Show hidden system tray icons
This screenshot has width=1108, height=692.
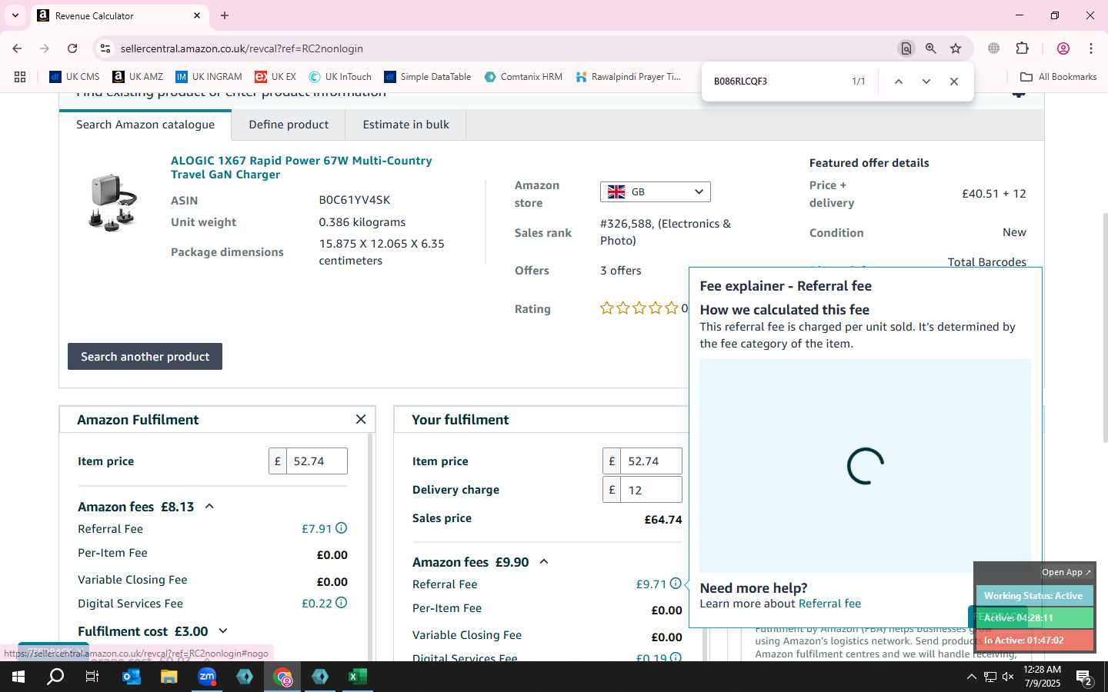point(971,677)
